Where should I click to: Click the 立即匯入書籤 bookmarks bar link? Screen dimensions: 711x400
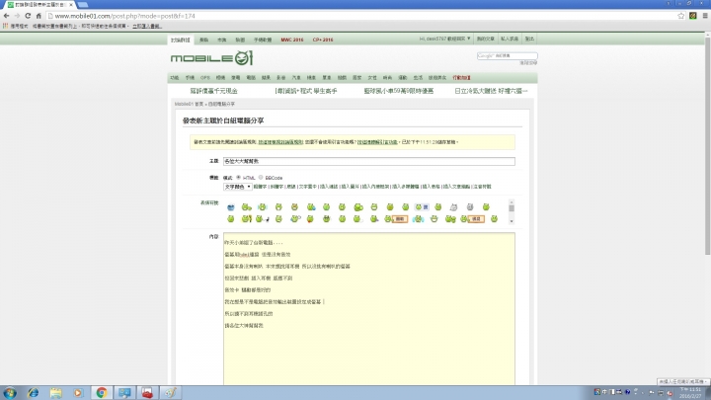pos(147,27)
